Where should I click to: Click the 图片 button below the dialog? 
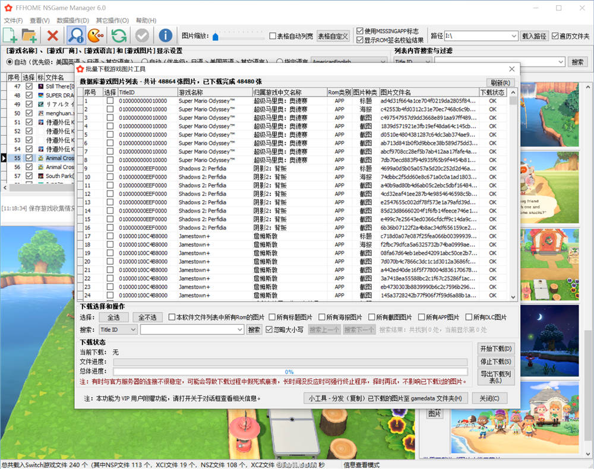[434, 413]
